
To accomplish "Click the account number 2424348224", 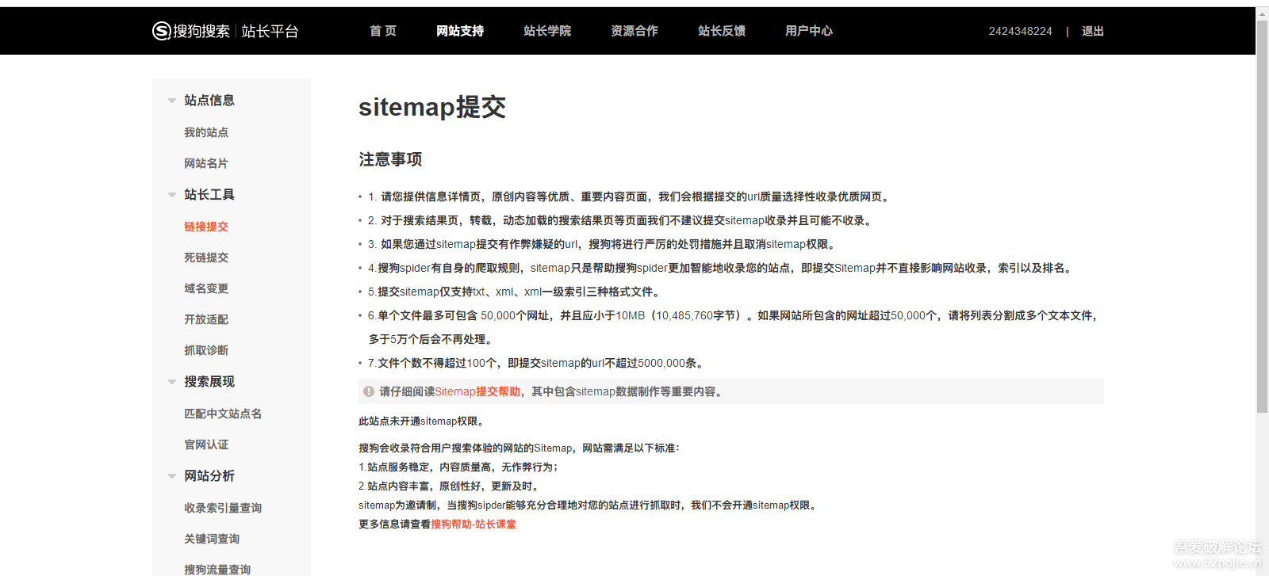I will pyautogui.click(x=1020, y=31).
